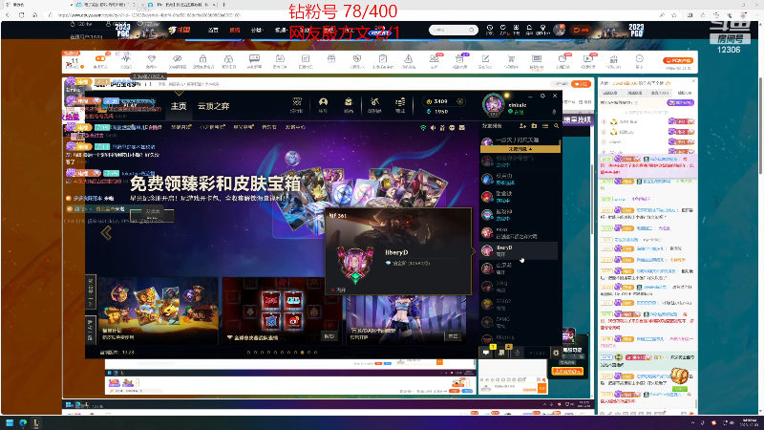
Task: Open the 主页 home tab in League client
Action: pos(179,106)
